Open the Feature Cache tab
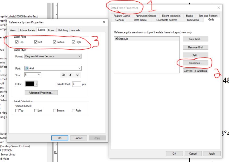229x162 pixels. click(122, 16)
